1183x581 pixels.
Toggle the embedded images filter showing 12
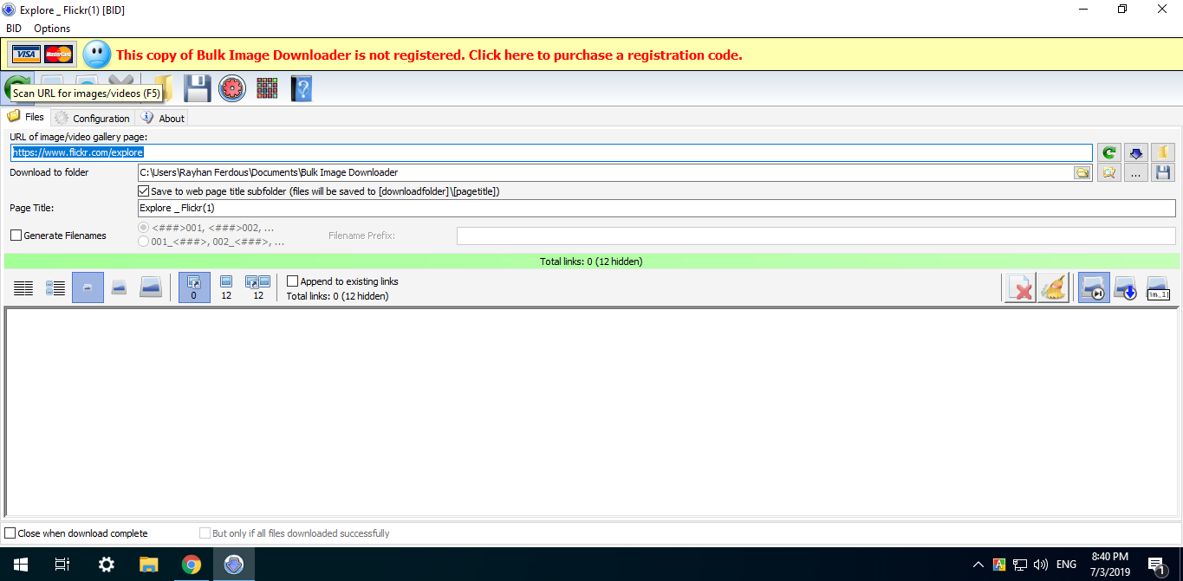(x=226, y=287)
